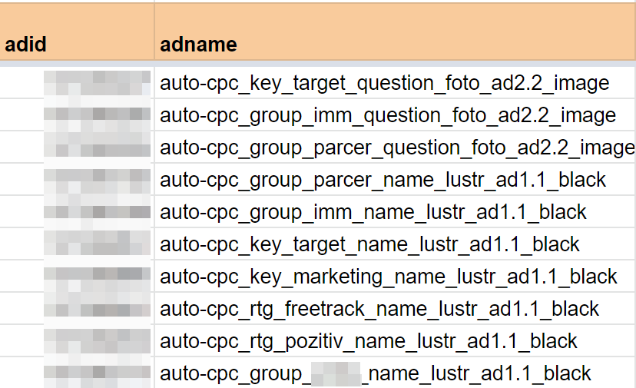636x388 pixels.
Task: Click adid cell beside auto-cpc_group_parcer_name_lustr row
Action: (x=77, y=180)
